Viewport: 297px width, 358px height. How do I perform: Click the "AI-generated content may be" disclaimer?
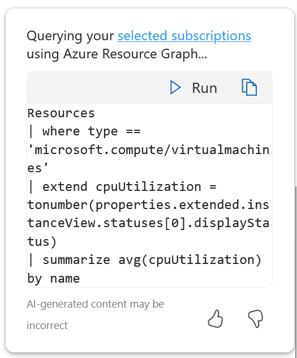tap(95, 304)
